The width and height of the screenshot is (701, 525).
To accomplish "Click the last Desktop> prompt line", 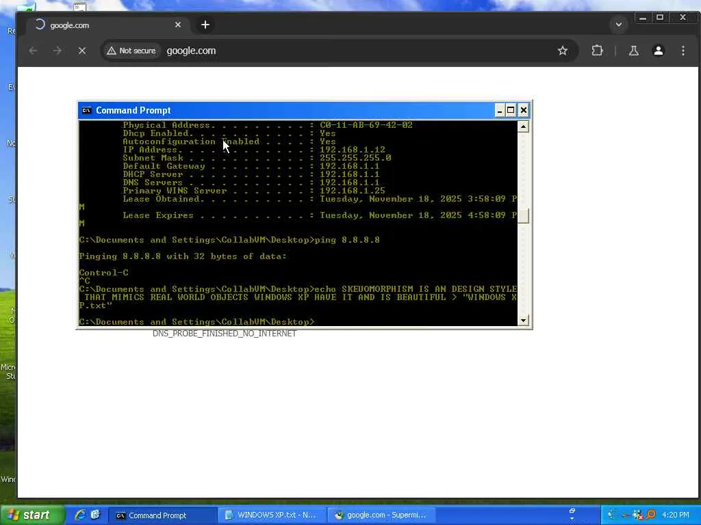I will click(x=196, y=322).
